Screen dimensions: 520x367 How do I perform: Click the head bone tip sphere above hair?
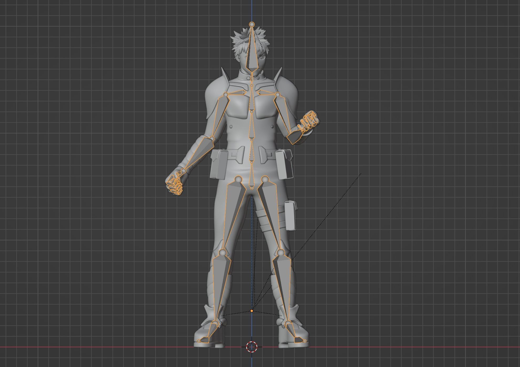pyautogui.click(x=252, y=24)
